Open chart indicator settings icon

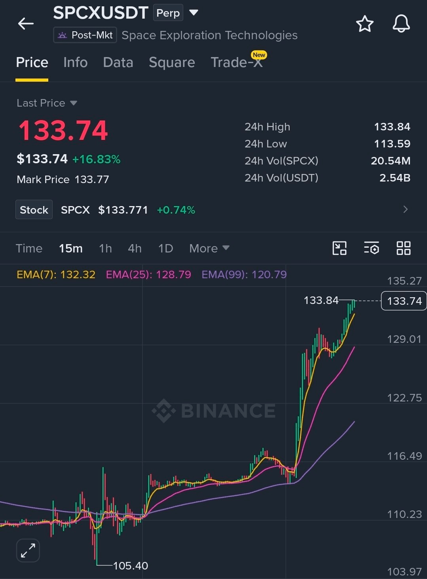(x=371, y=248)
